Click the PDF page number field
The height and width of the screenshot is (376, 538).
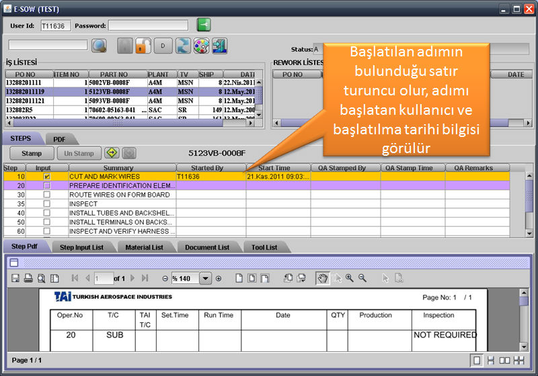point(104,279)
